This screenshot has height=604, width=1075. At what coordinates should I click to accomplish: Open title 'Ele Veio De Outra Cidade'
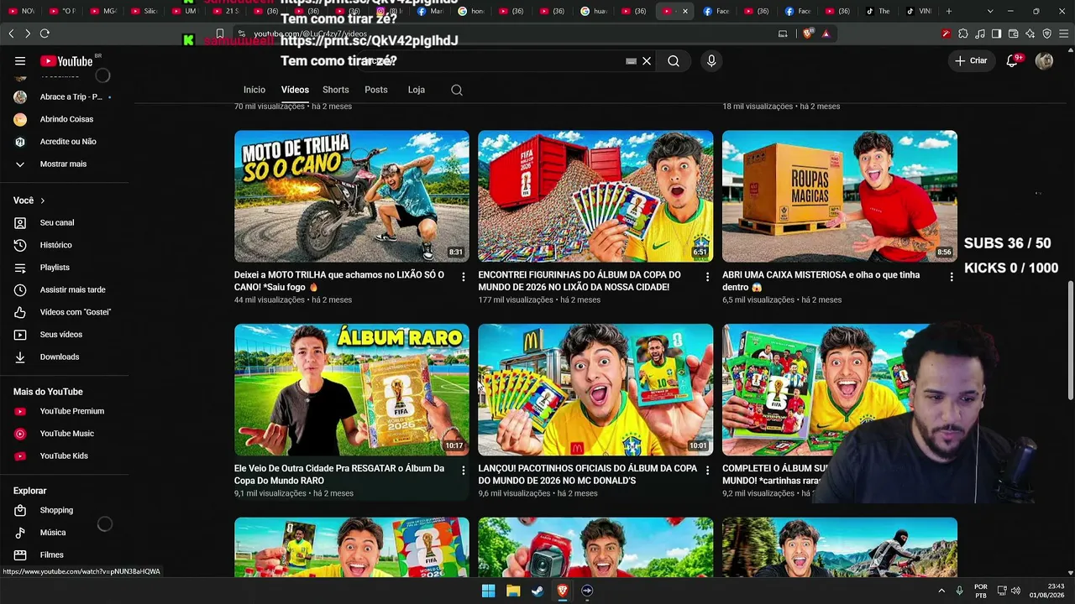[339, 475]
